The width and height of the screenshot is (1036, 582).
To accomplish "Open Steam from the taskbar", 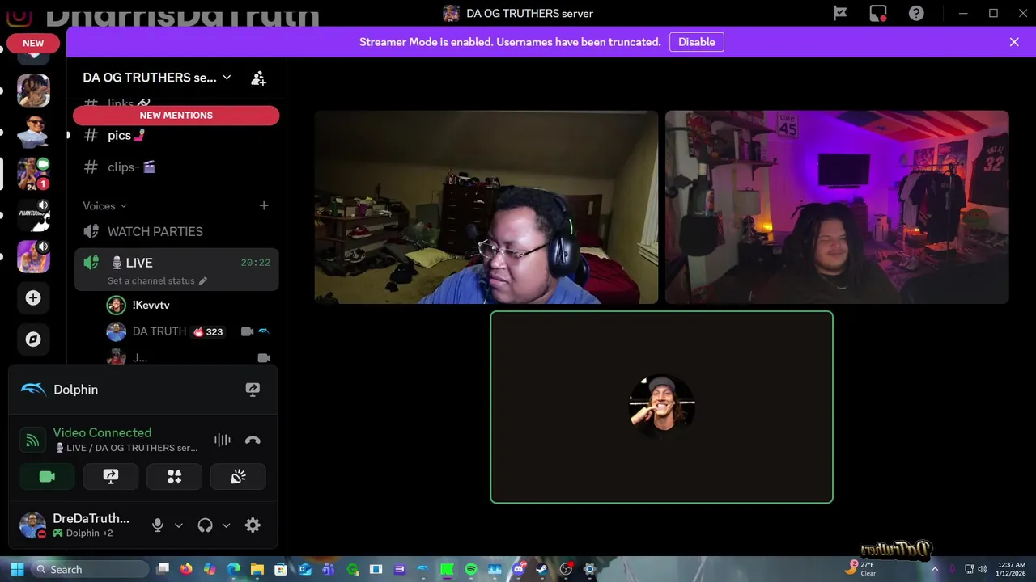I will click(541, 569).
